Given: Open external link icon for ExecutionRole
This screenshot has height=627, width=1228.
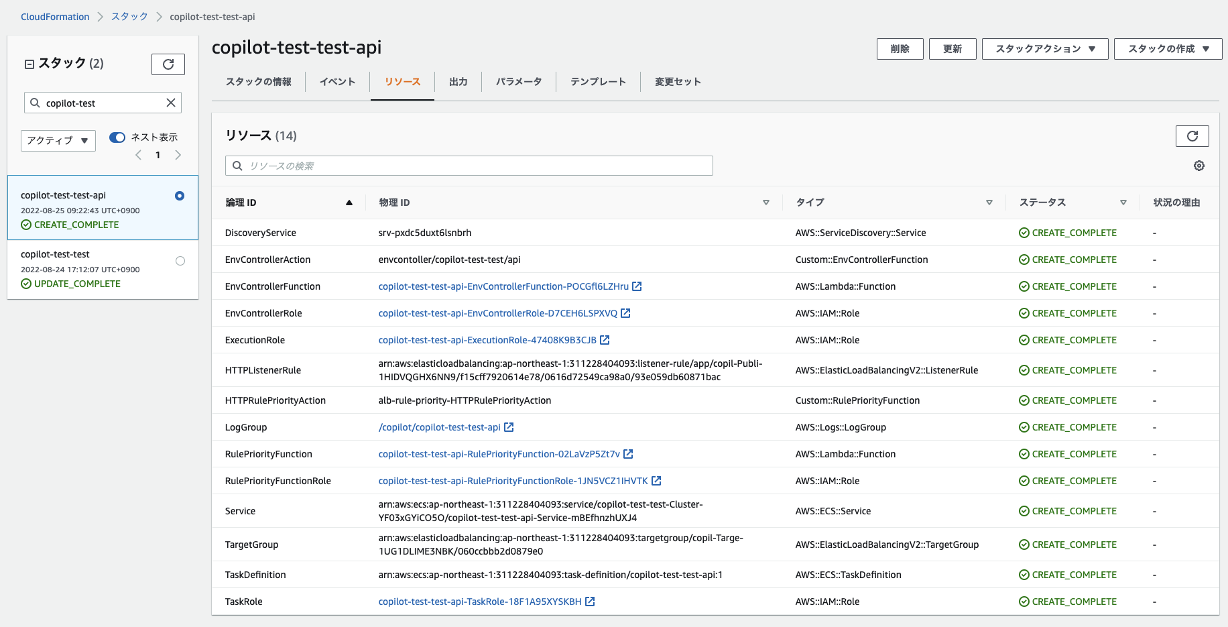Looking at the screenshot, I should 605,340.
